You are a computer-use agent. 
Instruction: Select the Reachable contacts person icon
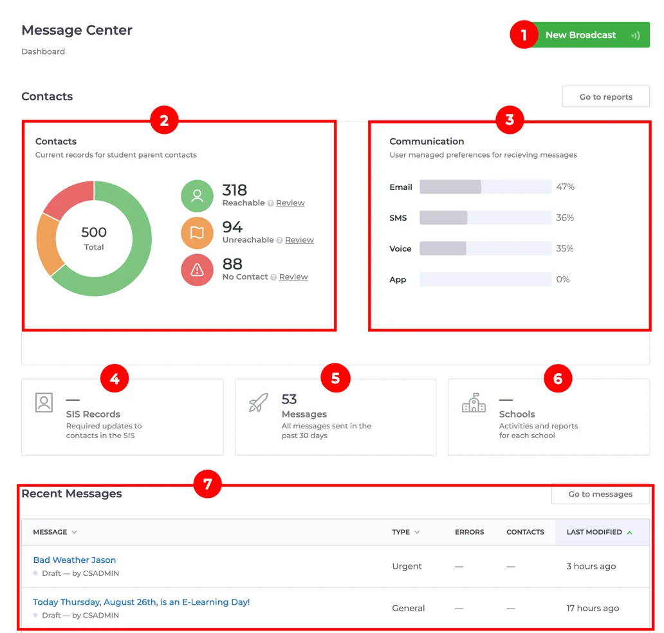tap(197, 196)
